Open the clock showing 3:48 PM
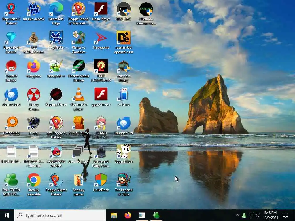The width and height of the screenshot is (295, 221). pos(271,215)
